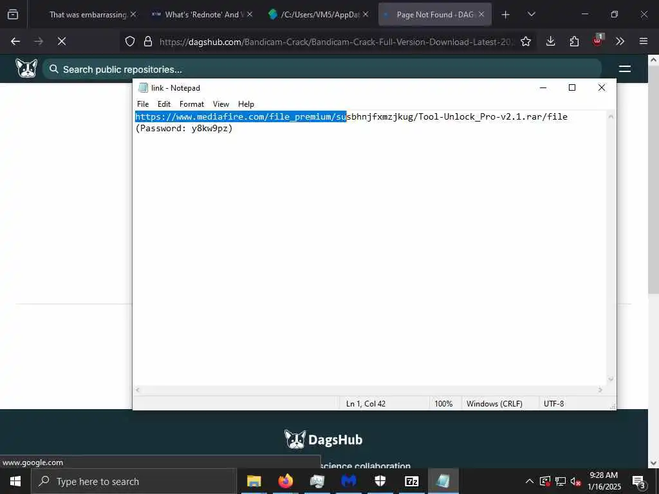Maximize the Notepad window
The width and height of the screenshot is (659, 494).
point(572,87)
